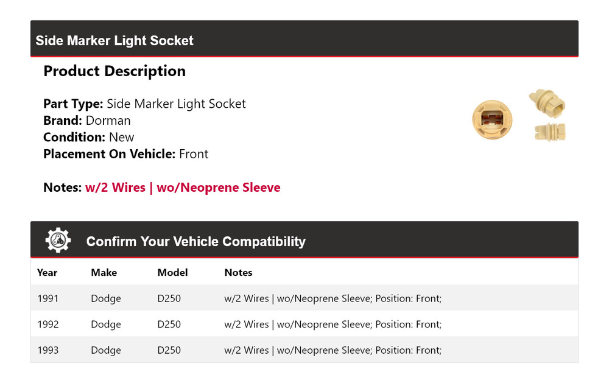This screenshot has height=383, width=609.
Task: Click the front-view socket product image
Action: tap(493, 118)
